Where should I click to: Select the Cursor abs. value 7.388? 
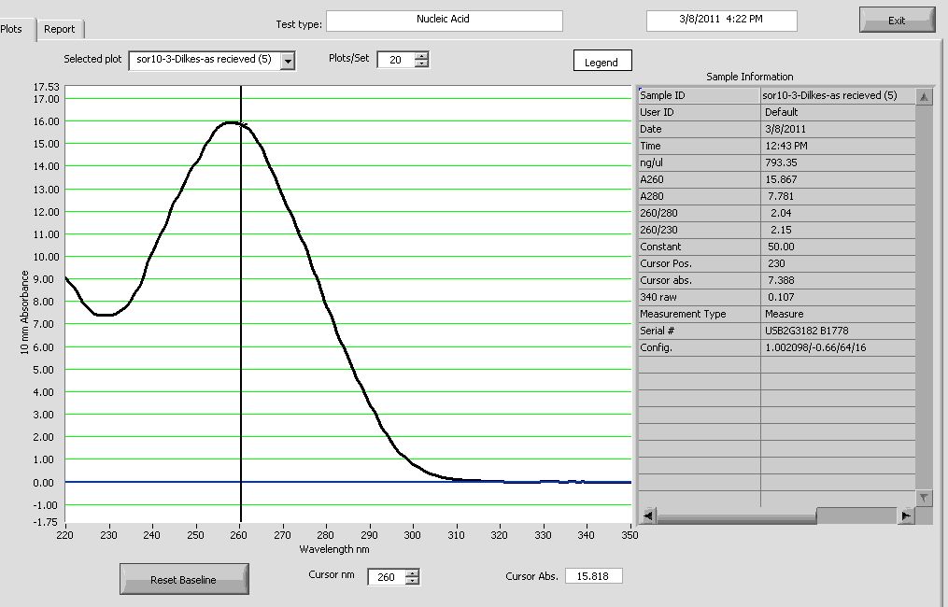point(838,280)
